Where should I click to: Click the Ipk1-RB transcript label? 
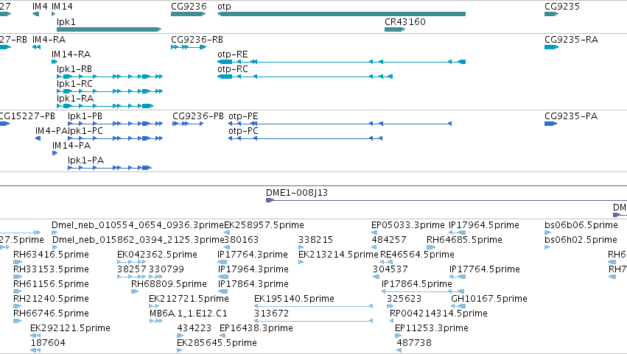coord(74,69)
